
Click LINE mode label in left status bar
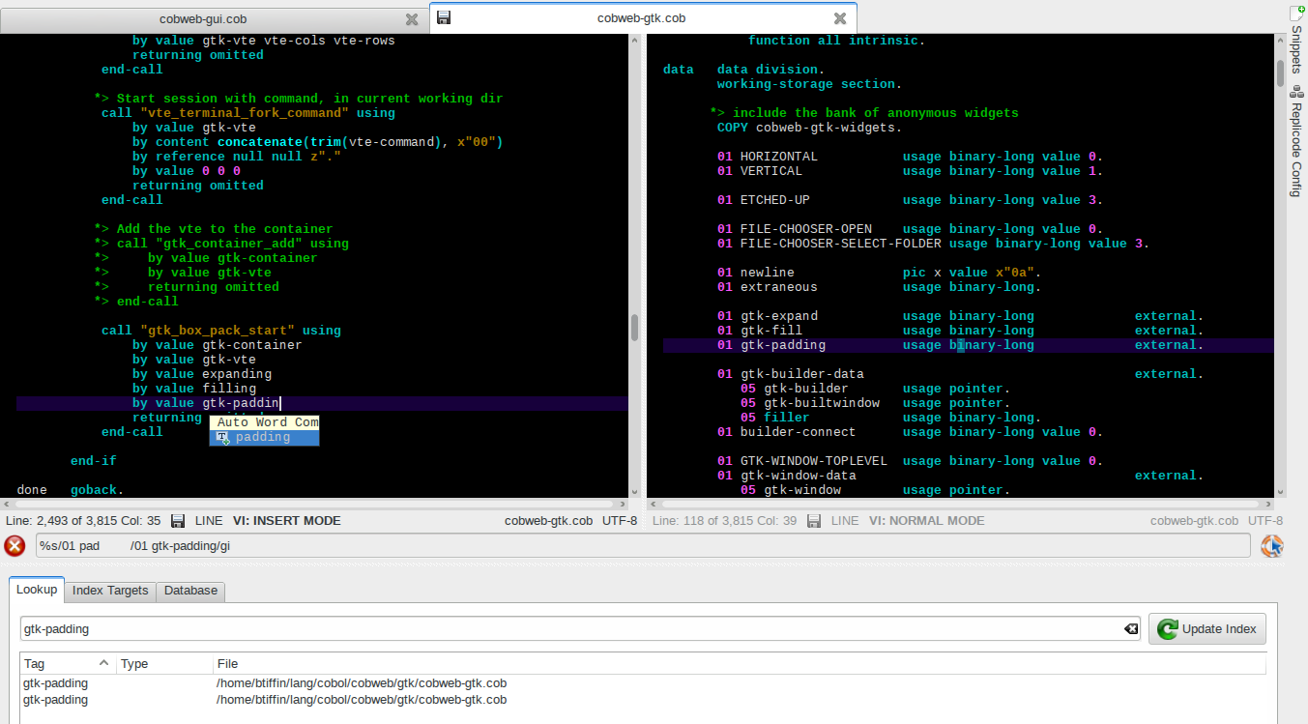point(209,521)
